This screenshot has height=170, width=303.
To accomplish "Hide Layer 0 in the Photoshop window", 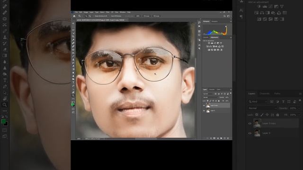I will point(204,110).
